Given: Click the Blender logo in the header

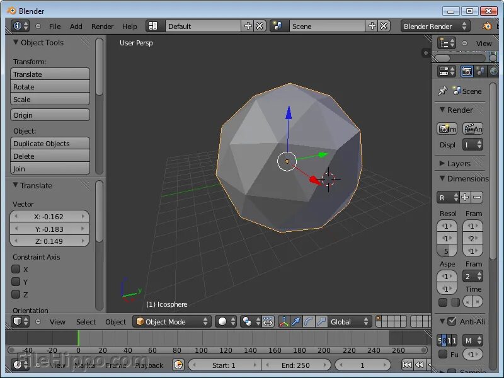Looking at the screenshot, I should (487, 26).
